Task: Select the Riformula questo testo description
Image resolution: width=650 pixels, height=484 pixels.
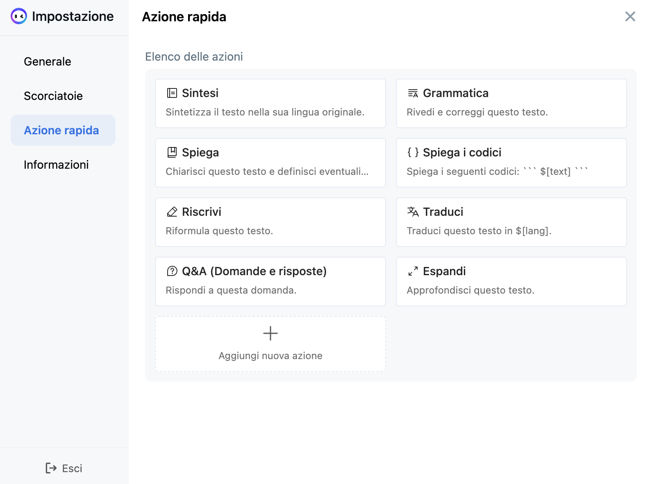Action: pos(219,231)
